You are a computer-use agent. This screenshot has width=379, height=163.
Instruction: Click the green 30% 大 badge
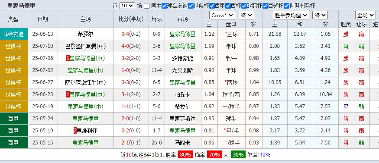click(x=238, y=154)
